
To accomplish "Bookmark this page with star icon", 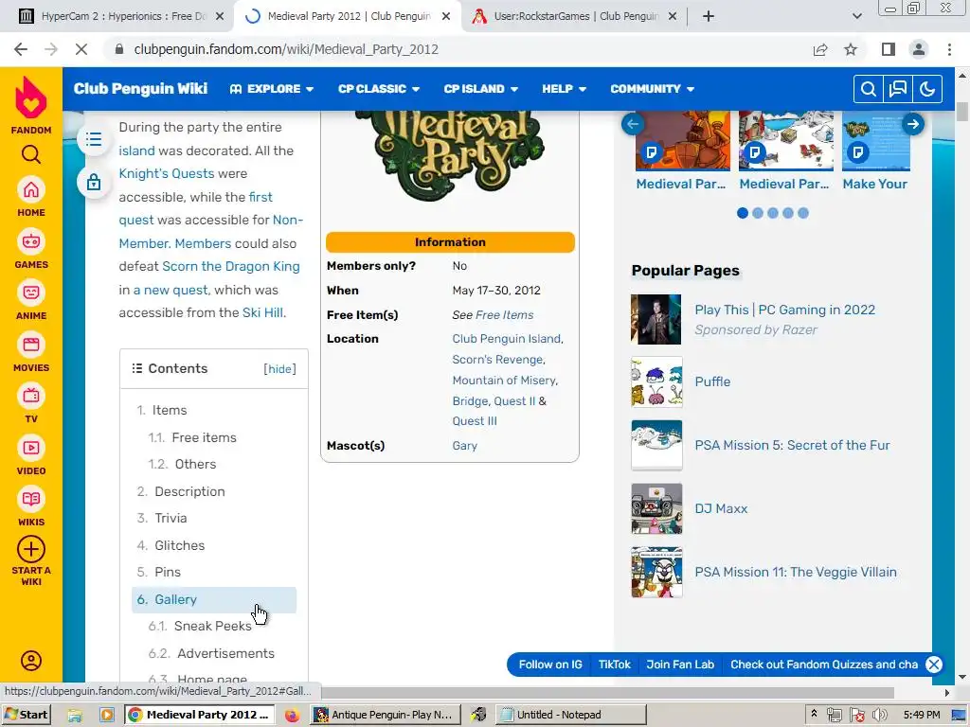I will pyautogui.click(x=851, y=49).
